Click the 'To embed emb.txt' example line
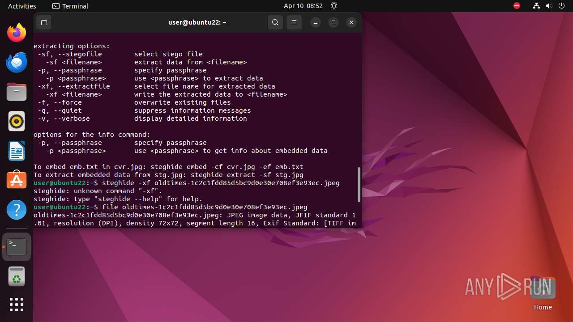The height and width of the screenshot is (322, 573). 168,167
